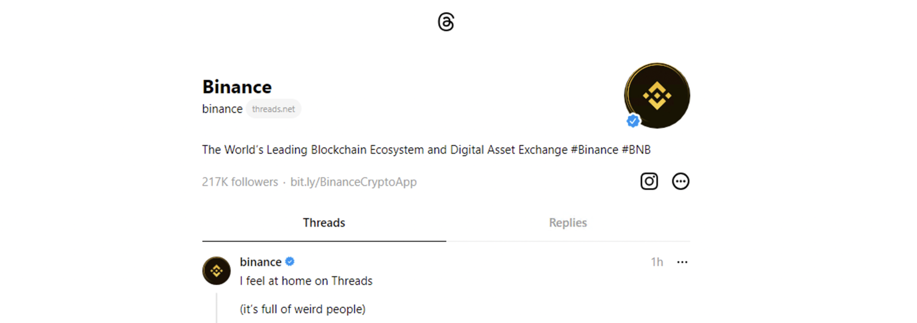917x323 pixels.
Task: Click the small binance avatar beside the post
Action: pyautogui.click(x=217, y=271)
